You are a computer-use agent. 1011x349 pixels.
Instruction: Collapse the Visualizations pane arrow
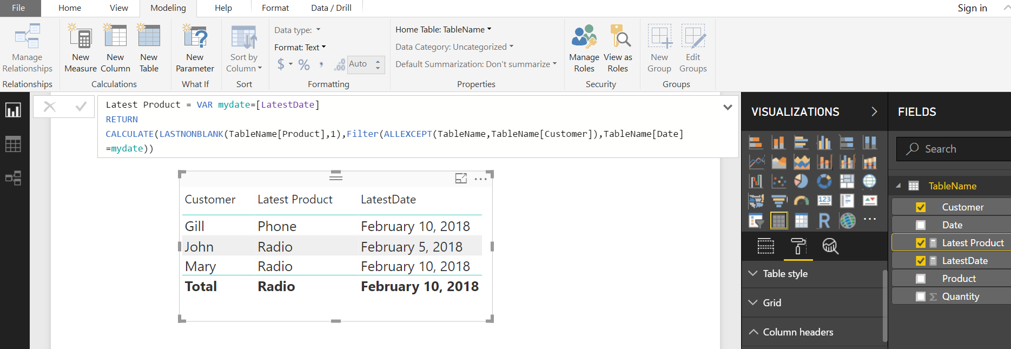click(874, 111)
